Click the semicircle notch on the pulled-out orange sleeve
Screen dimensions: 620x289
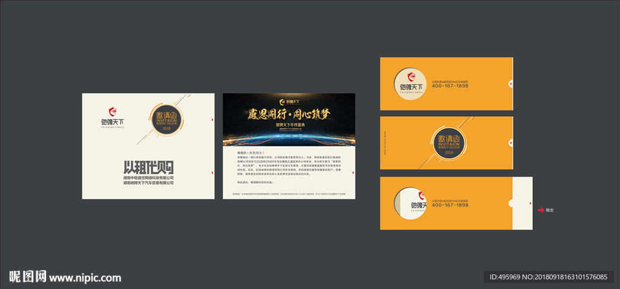click(x=510, y=203)
